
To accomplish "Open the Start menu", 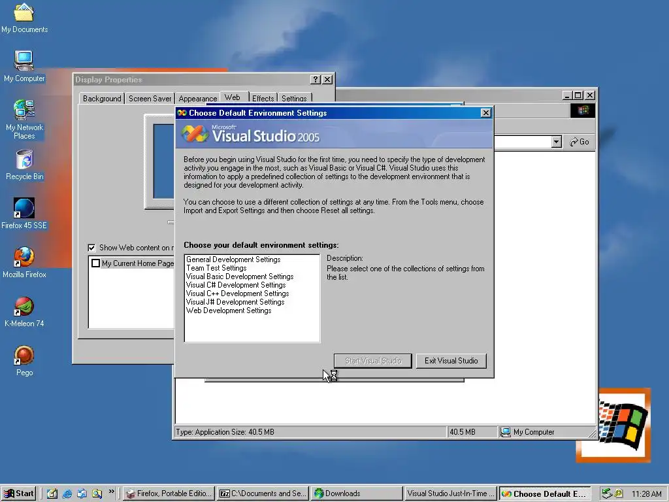I will [19, 494].
